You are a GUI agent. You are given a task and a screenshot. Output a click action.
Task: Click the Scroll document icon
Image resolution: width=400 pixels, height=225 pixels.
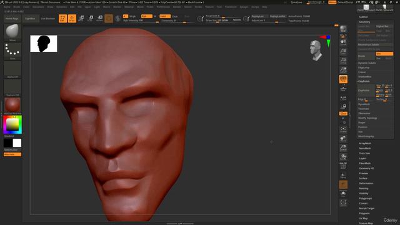tap(343, 42)
